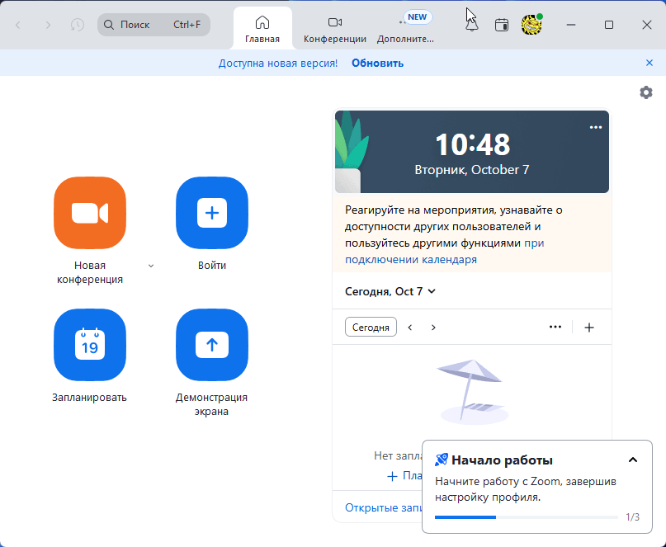This screenshot has height=547, width=666.
Task: Click the profile avatar picture
Action: [531, 25]
